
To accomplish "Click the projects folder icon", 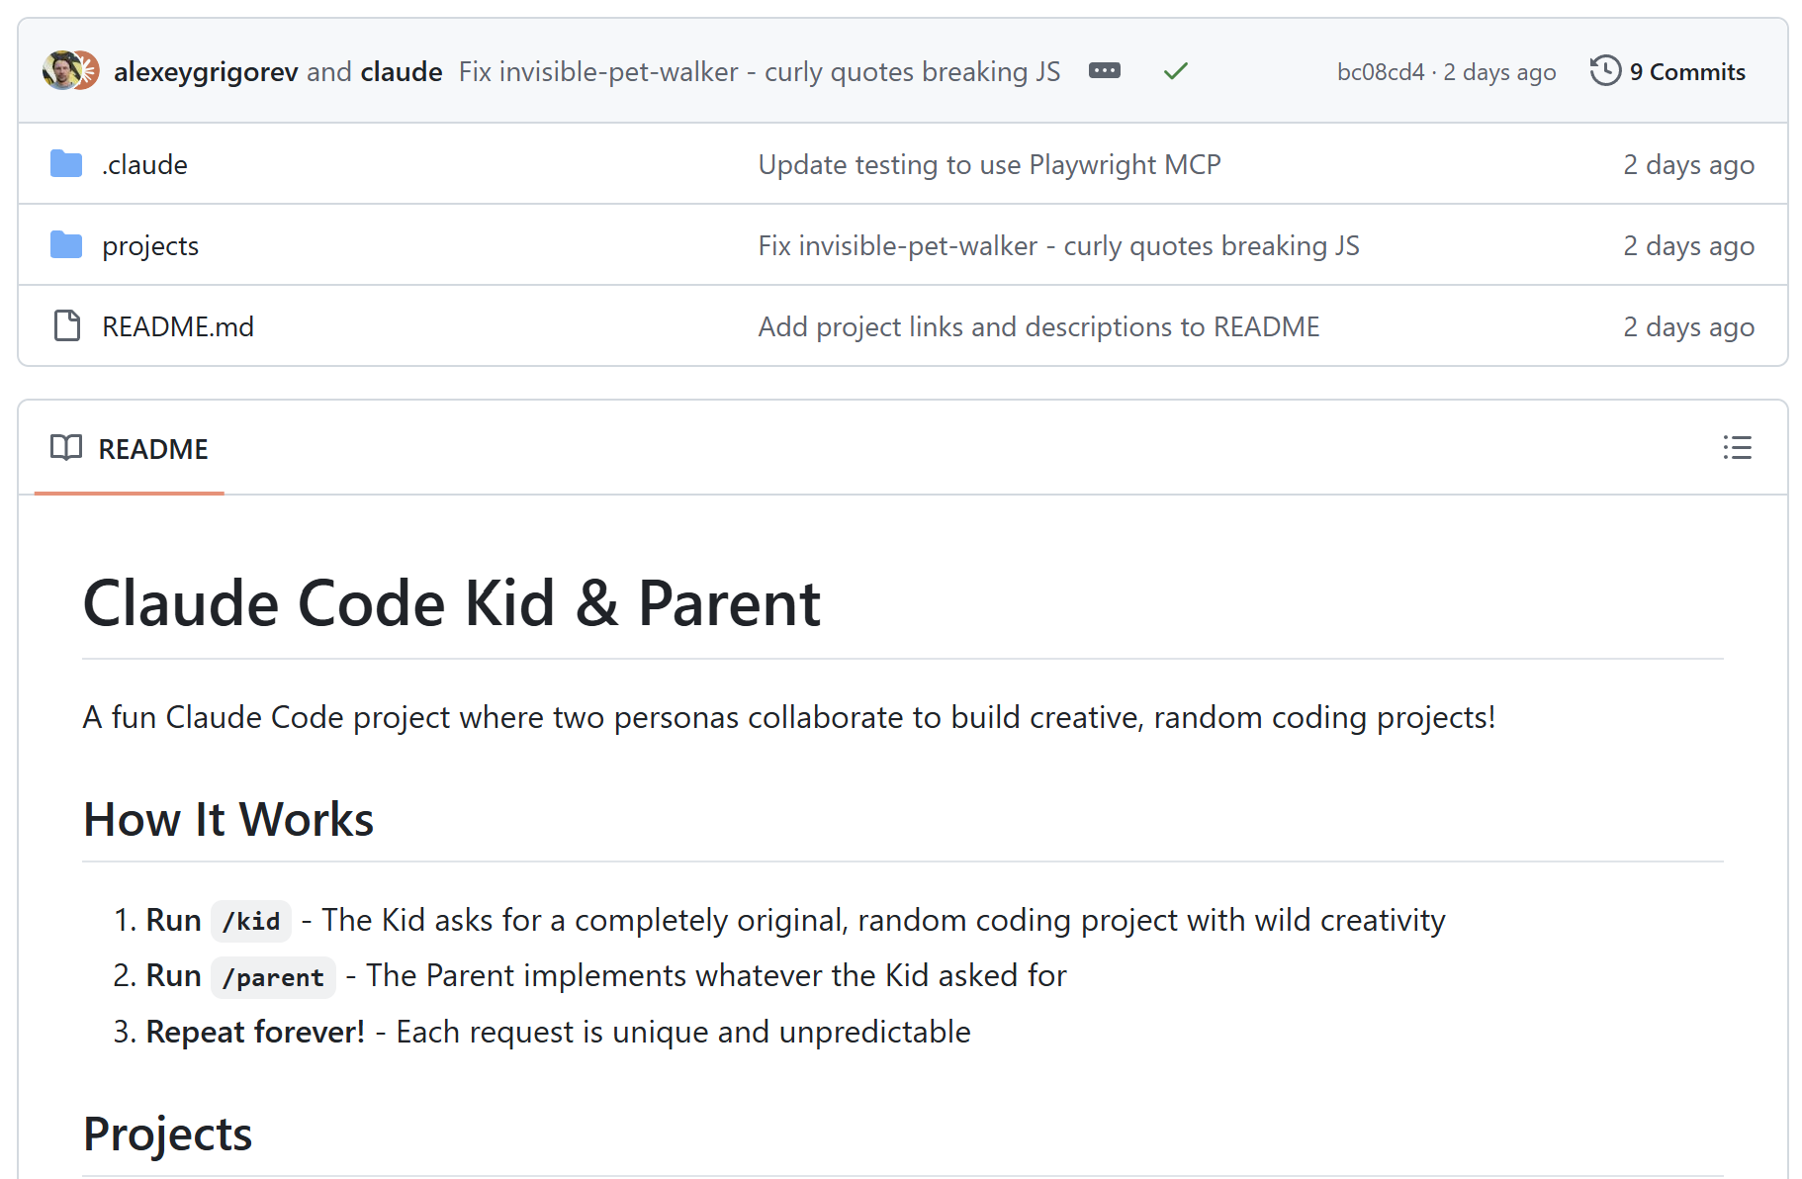I will click(x=66, y=245).
